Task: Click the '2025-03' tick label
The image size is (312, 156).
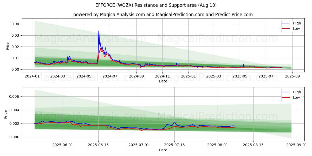Action: [x=214, y=76]
